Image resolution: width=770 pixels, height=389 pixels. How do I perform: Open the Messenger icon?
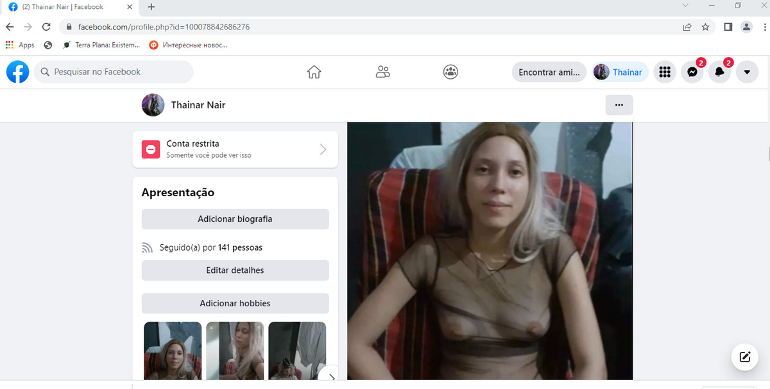tap(692, 72)
